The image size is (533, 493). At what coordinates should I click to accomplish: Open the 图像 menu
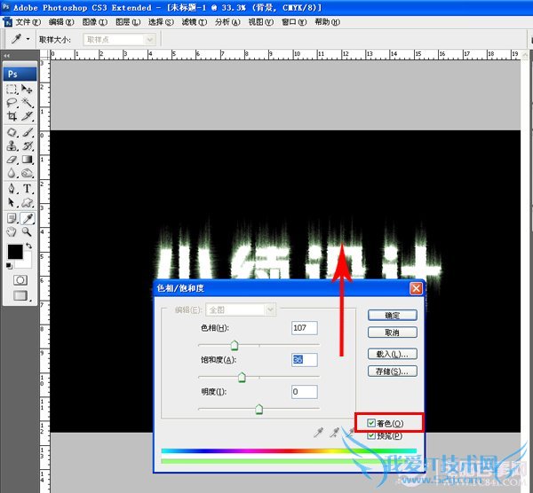(x=94, y=22)
